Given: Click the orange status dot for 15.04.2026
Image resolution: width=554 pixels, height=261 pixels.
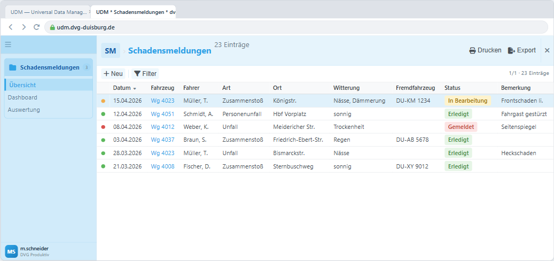Looking at the screenshot, I should point(103,101).
